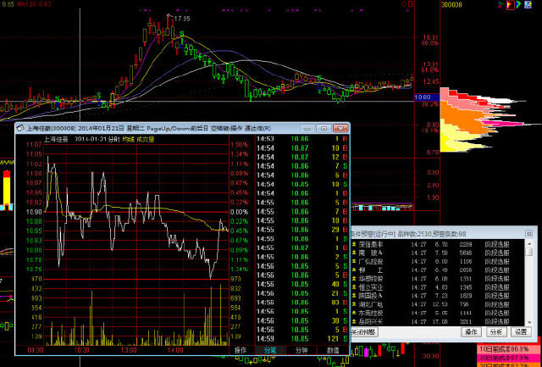Viewport: 542px width, 367px height.
Task: Click the yellow icon beside 深信泰丰 in the alert list
Action: (x=354, y=244)
